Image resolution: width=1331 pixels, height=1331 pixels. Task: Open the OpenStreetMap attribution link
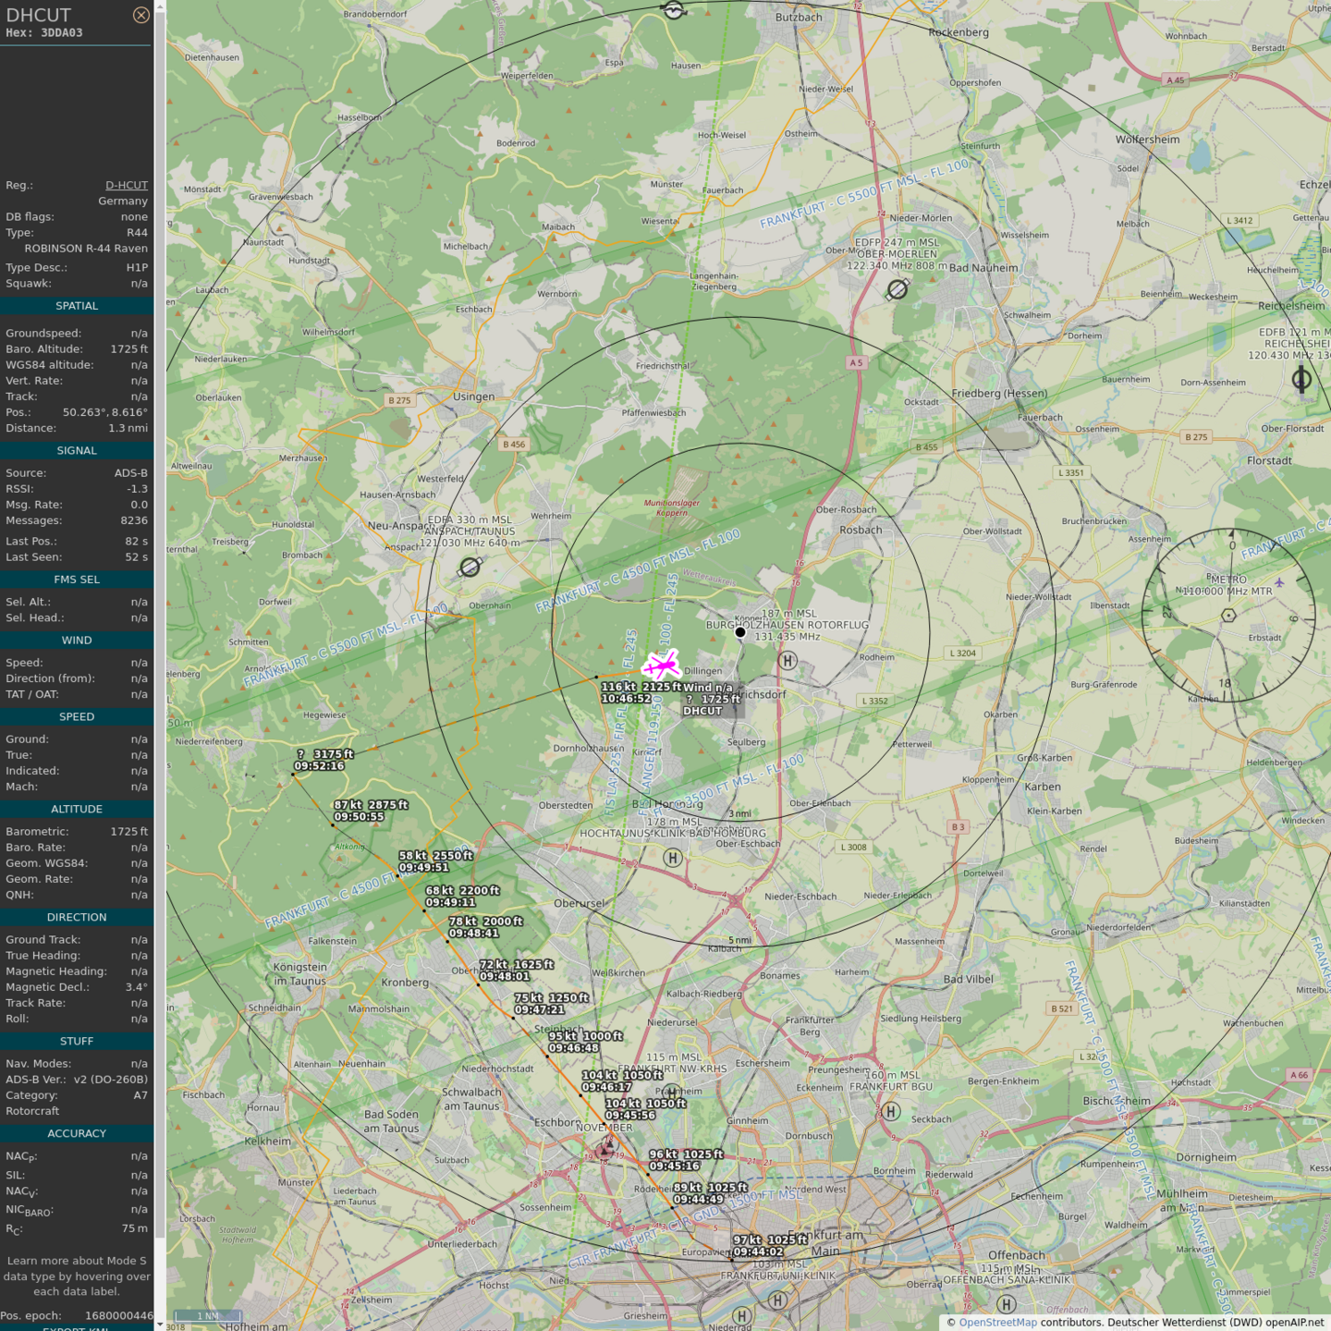(997, 1322)
